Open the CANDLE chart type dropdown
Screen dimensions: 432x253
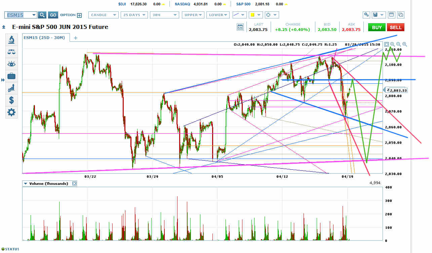click(104, 15)
